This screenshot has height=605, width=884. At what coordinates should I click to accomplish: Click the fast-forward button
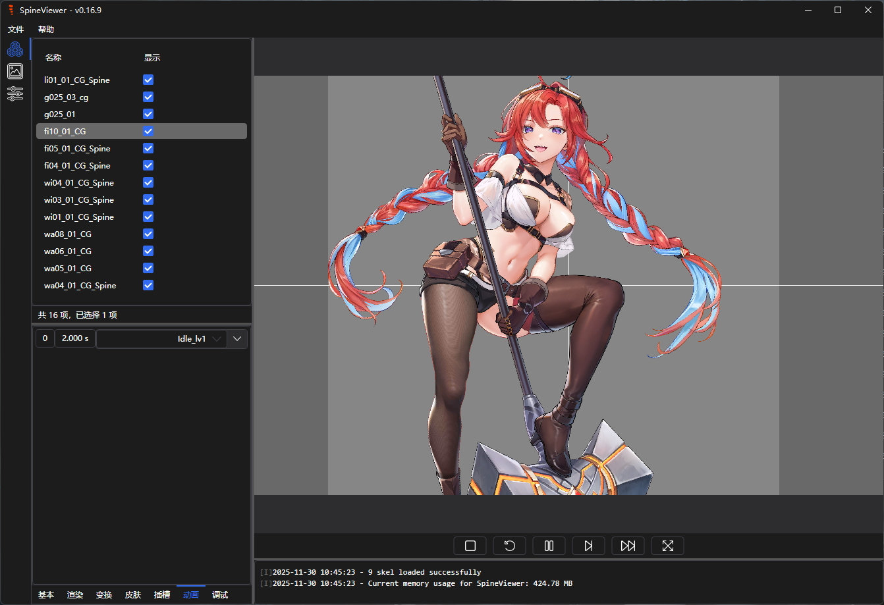pyautogui.click(x=628, y=546)
